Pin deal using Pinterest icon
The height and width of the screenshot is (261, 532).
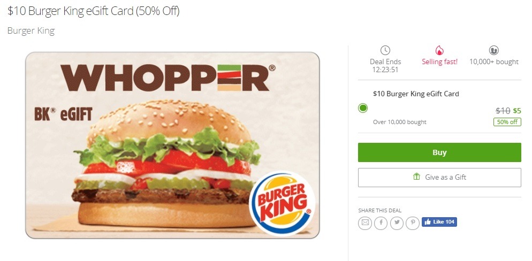pyautogui.click(x=413, y=222)
